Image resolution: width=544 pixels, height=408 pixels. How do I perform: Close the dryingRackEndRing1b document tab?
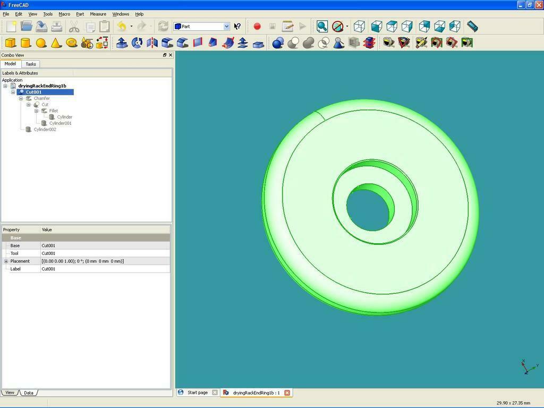pos(287,393)
